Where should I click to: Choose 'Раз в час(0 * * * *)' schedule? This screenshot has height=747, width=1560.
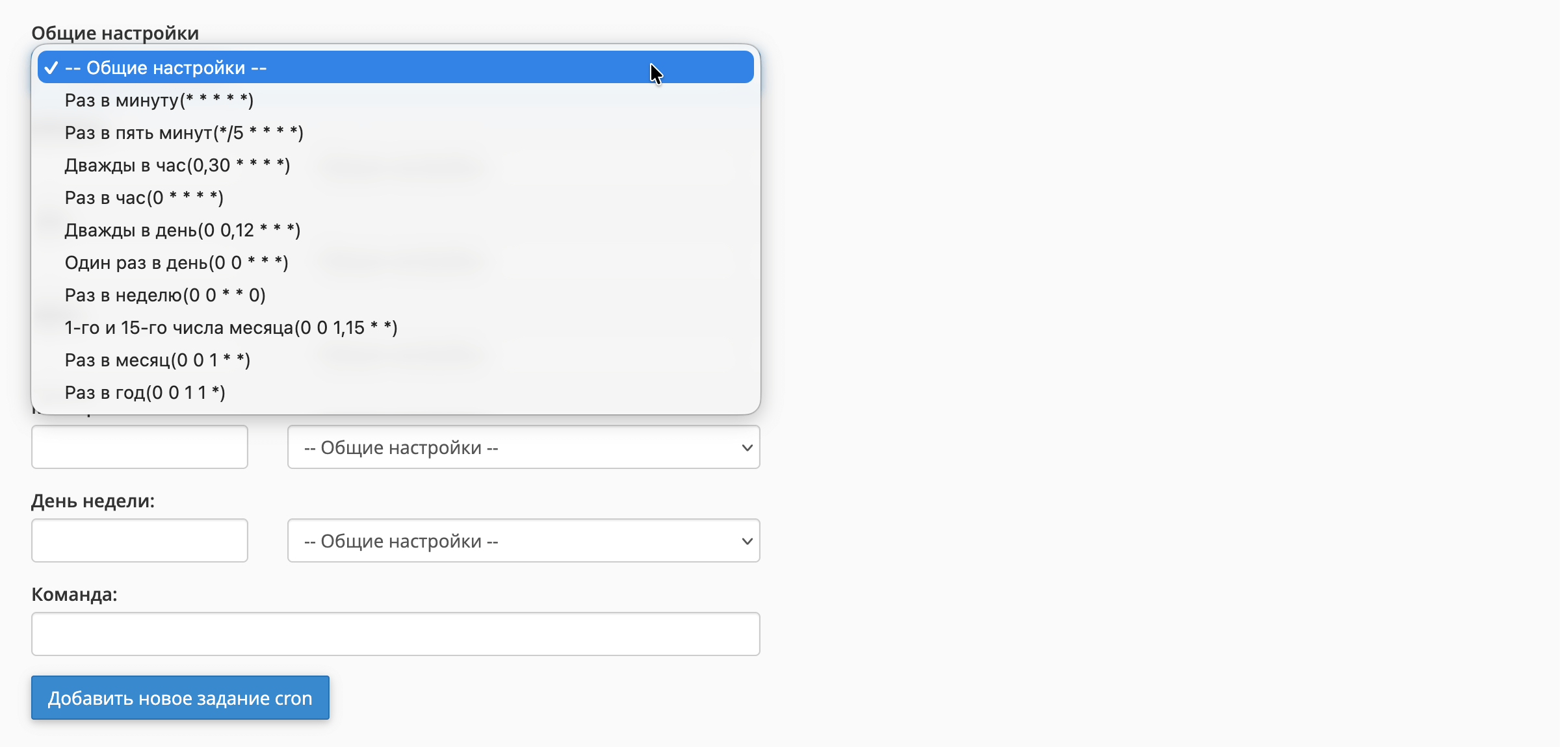[144, 197]
